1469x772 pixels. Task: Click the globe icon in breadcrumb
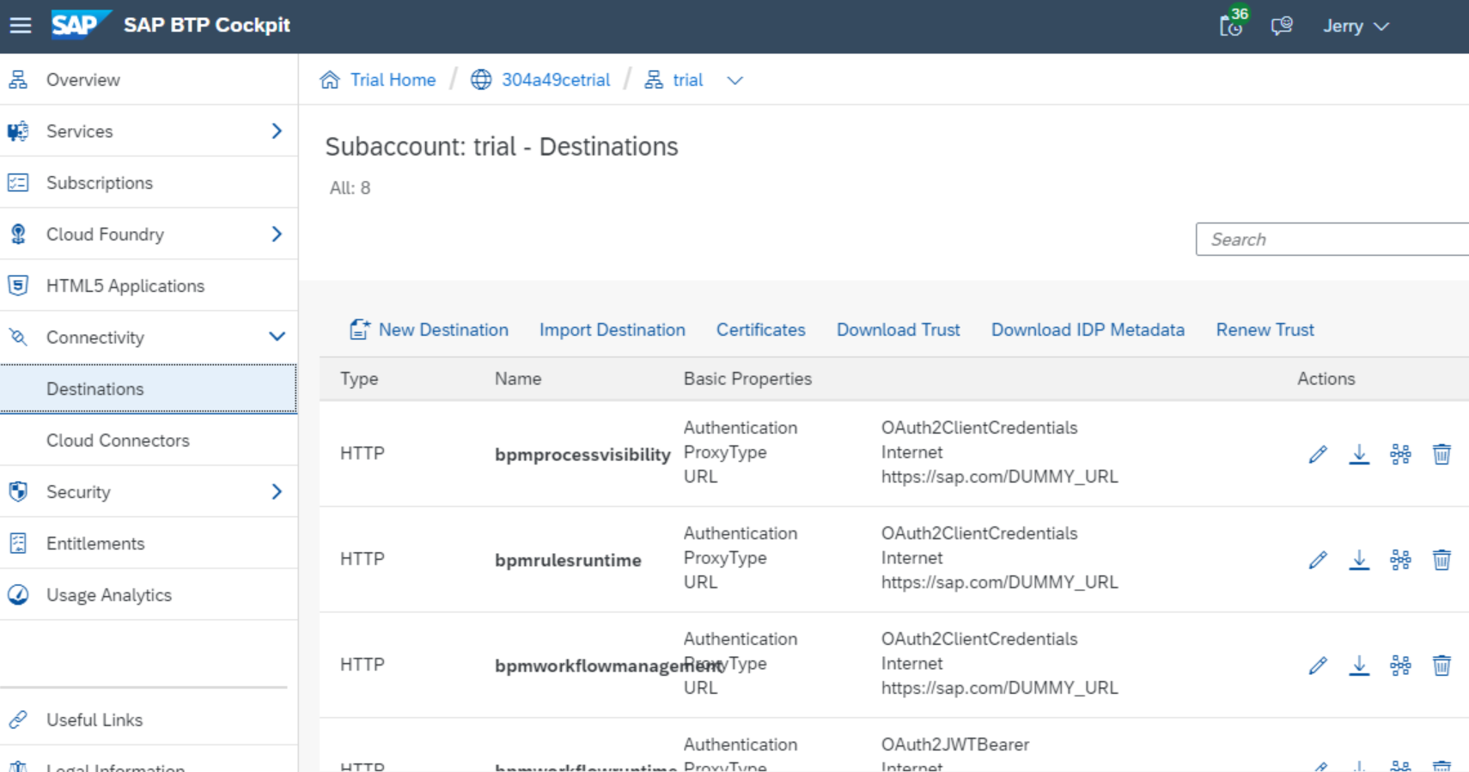pyautogui.click(x=481, y=80)
